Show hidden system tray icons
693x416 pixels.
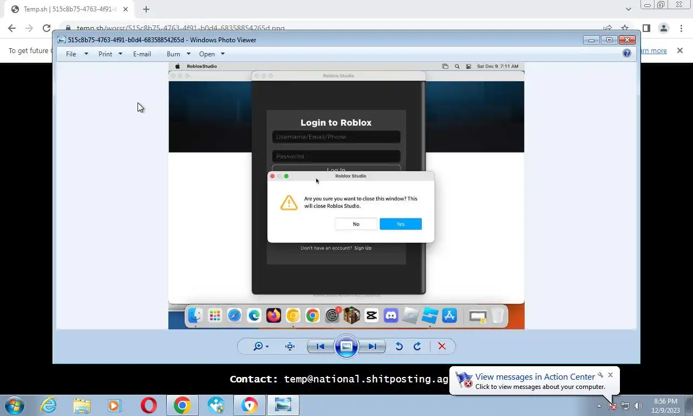click(x=599, y=406)
